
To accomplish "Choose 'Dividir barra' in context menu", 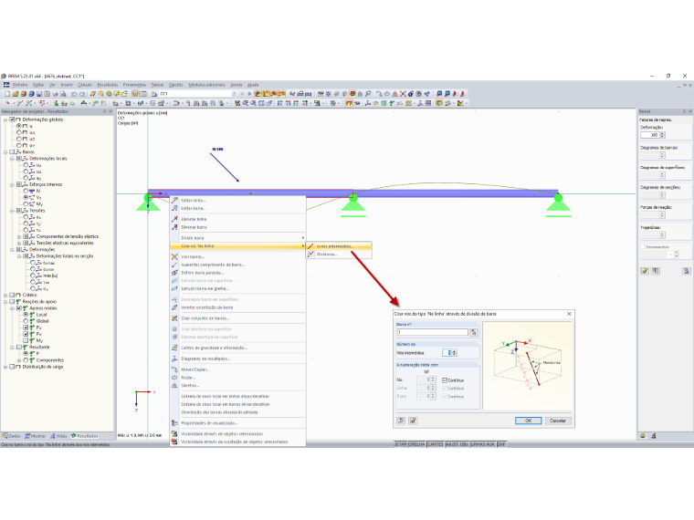I will [238, 238].
